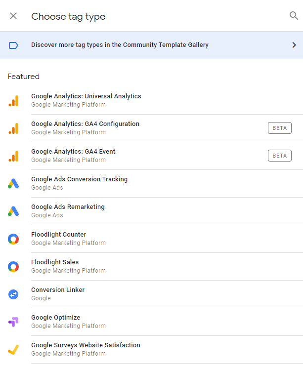Image resolution: width=303 pixels, height=368 pixels.
Task: Pick Google Surveys Website Satisfaction tag
Action: (86, 345)
